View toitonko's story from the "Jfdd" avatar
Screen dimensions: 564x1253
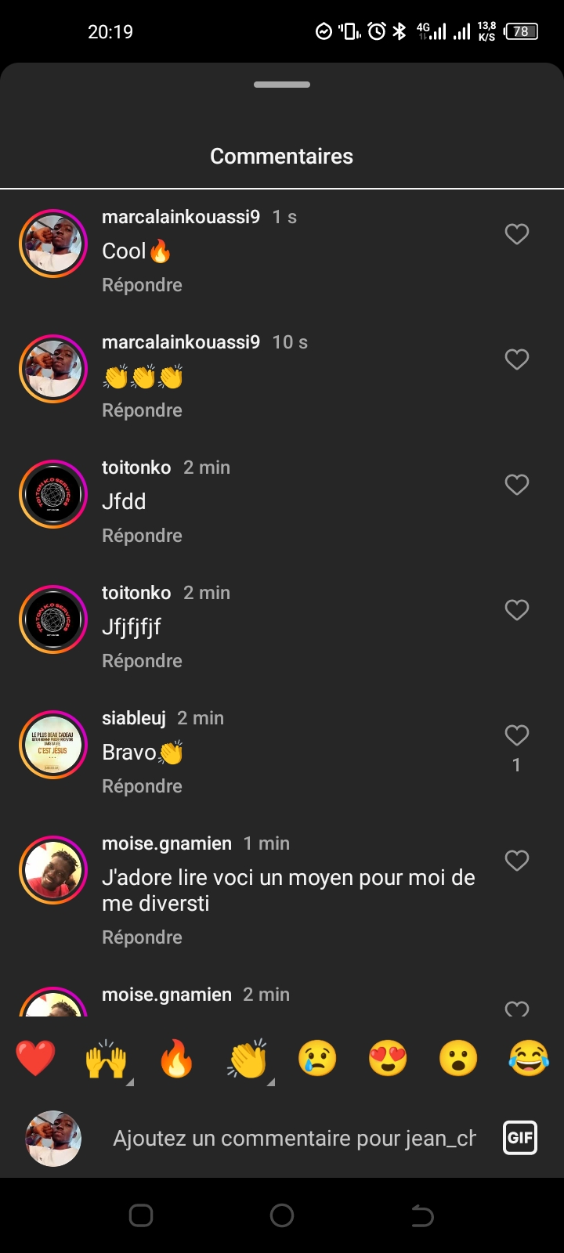(x=53, y=494)
